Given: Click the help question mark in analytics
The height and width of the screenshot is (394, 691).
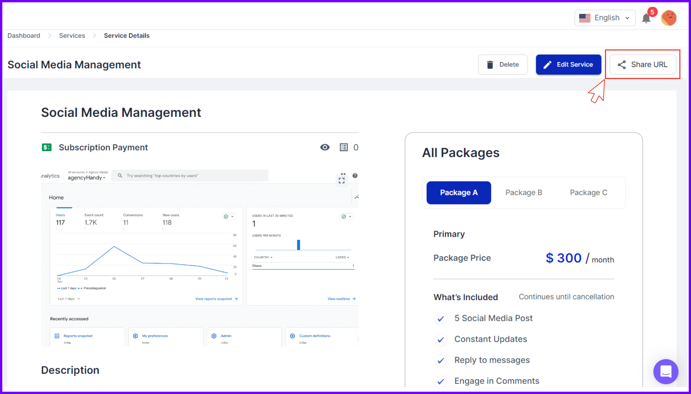Looking at the screenshot, I should click(355, 175).
